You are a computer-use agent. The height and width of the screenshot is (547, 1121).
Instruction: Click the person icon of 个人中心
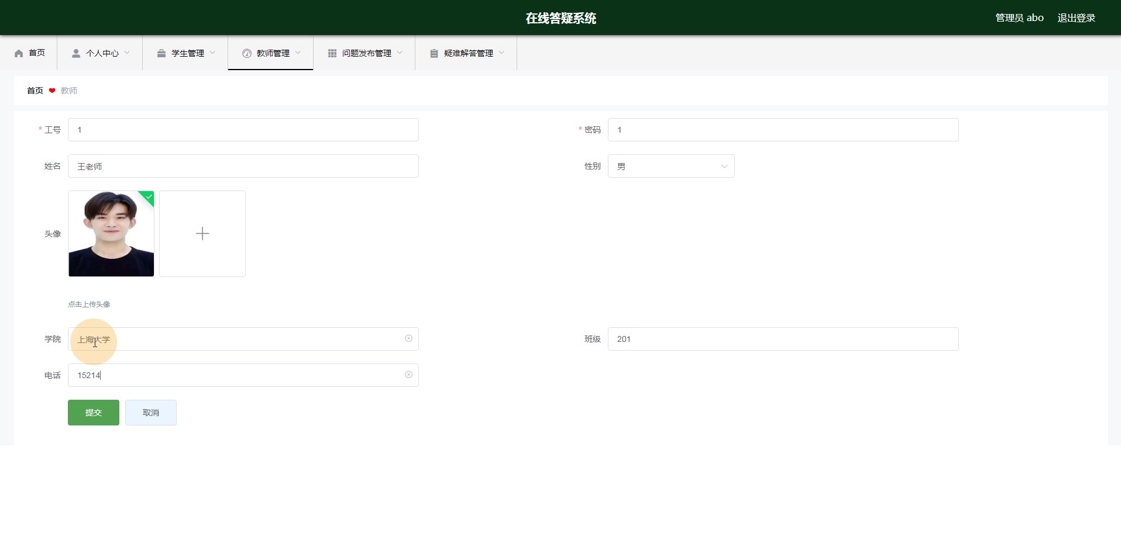click(76, 53)
